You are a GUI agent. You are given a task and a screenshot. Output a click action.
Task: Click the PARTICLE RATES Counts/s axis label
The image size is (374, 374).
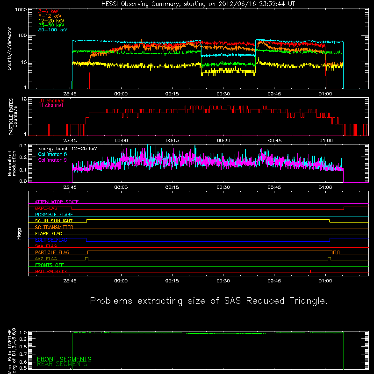[x=13, y=117]
